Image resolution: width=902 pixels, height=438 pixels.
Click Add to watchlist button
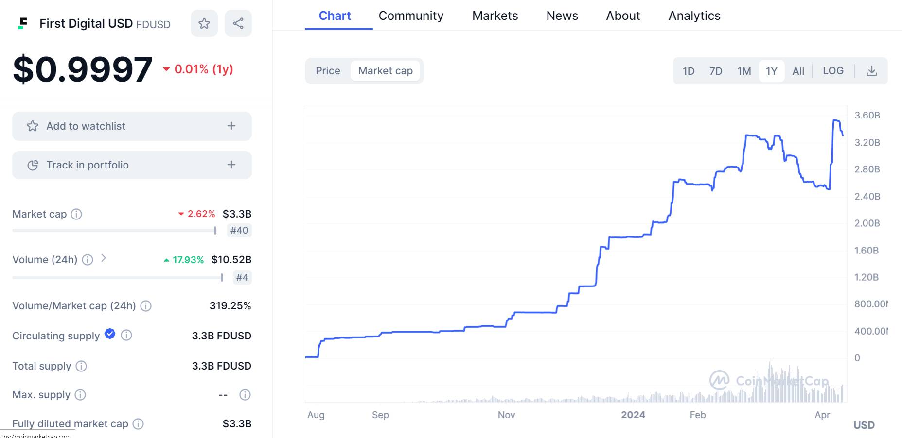click(x=132, y=126)
